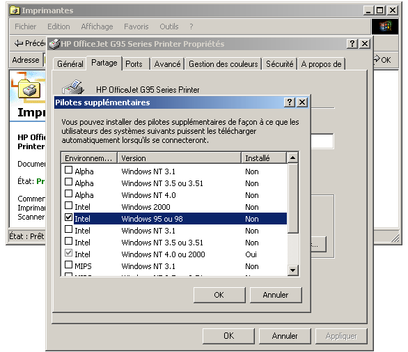Open the Outils menu in Imprimantes window
The image size is (408, 352).
click(x=169, y=26)
